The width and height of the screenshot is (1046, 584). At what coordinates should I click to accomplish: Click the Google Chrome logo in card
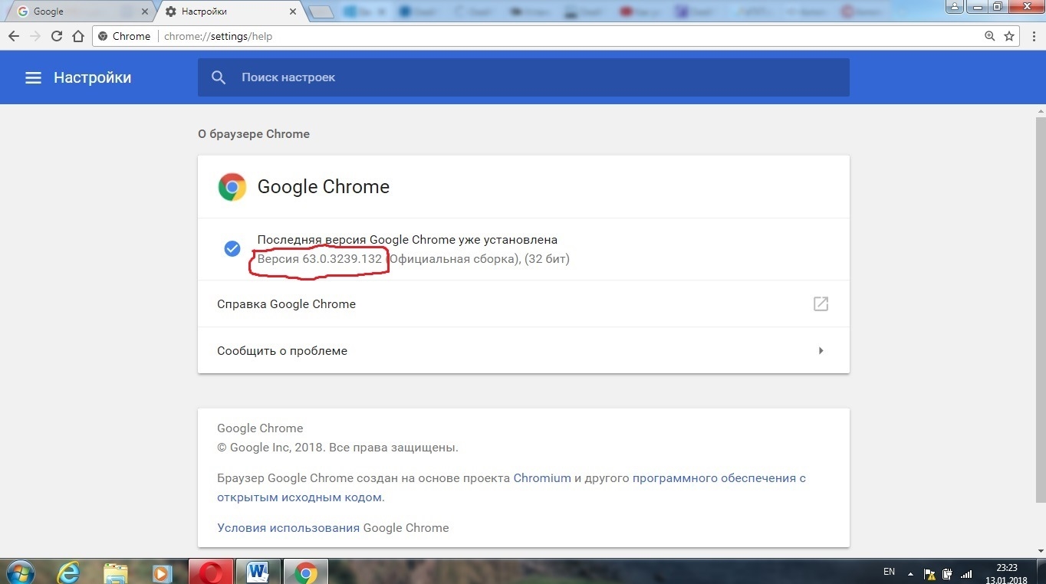click(232, 187)
